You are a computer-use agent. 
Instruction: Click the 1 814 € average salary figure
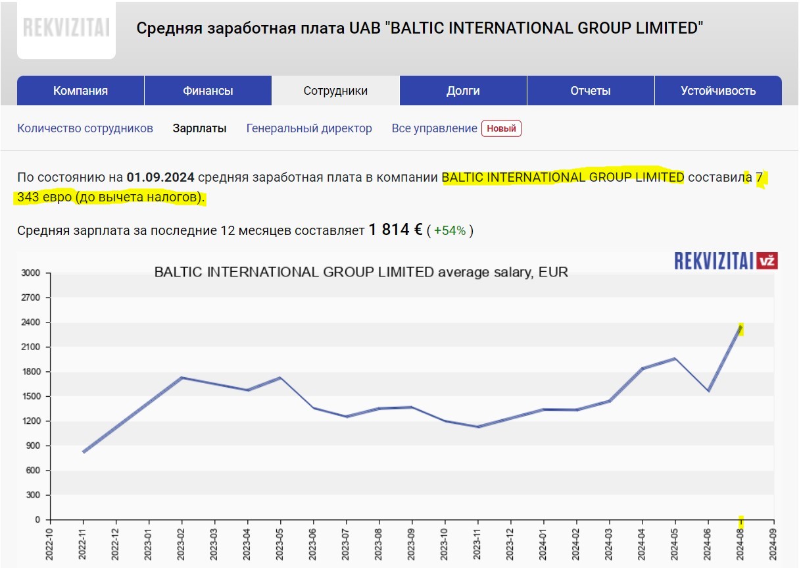(x=395, y=230)
